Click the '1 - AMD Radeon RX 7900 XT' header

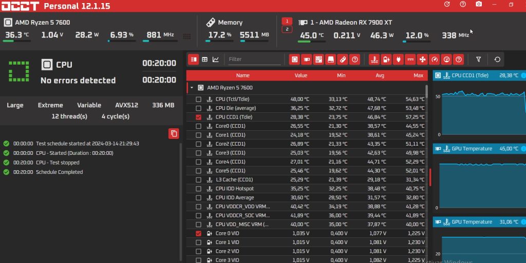351,23
